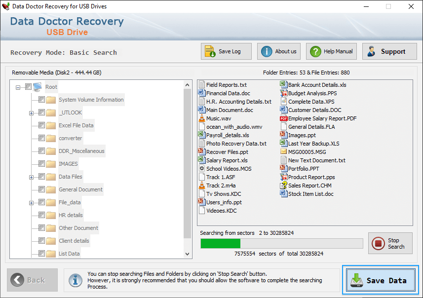Click the Music.wav VLC cone icon

point(202,118)
